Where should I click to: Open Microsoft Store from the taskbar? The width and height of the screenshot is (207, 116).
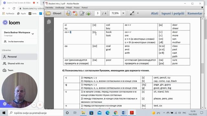pos(91,113)
